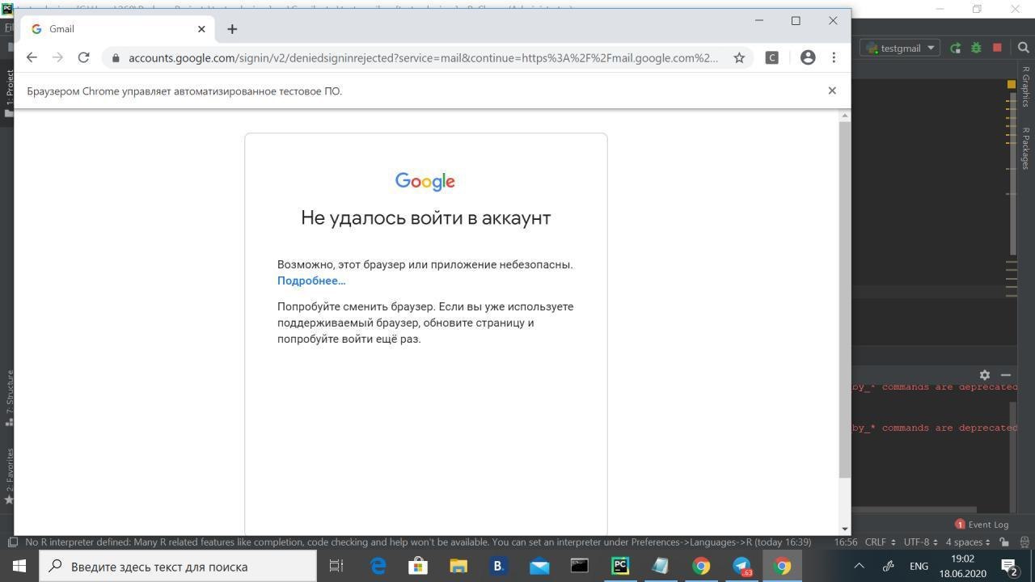Click the Google logo
This screenshot has width=1035, height=582.
pyautogui.click(x=425, y=181)
